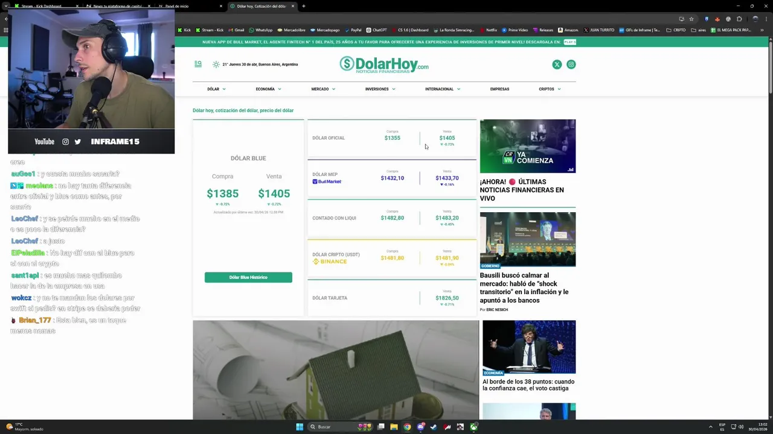Image resolution: width=773 pixels, height=434 pixels.
Task: Read the 'Bausili buscó calmar al mercado' article
Action: (x=524, y=288)
